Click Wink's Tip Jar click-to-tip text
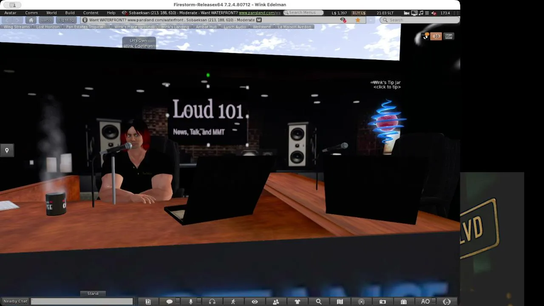 click(x=387, y=85)
